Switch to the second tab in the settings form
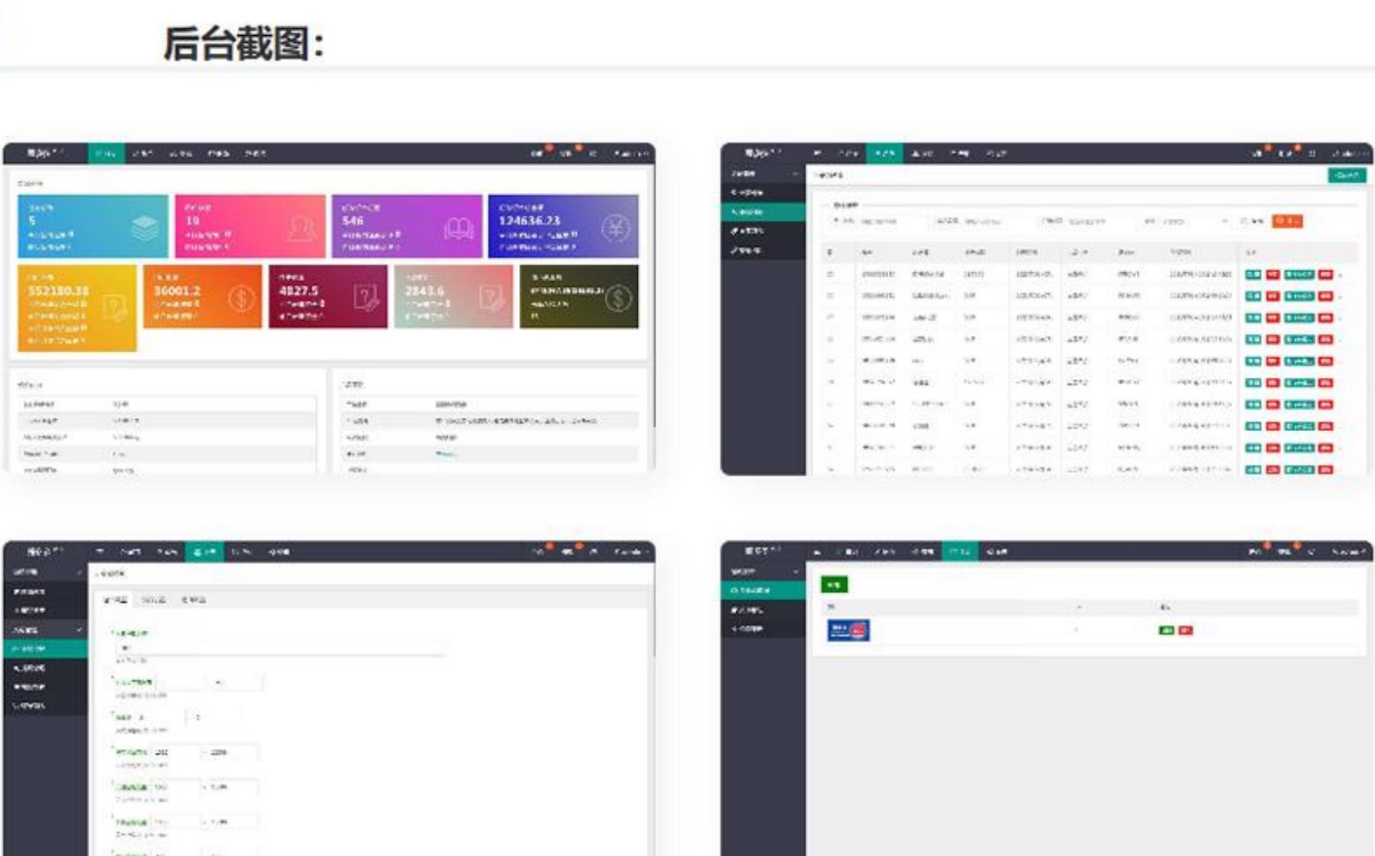The height and width of the screenshot is (856, 1375). coord(154,599)
